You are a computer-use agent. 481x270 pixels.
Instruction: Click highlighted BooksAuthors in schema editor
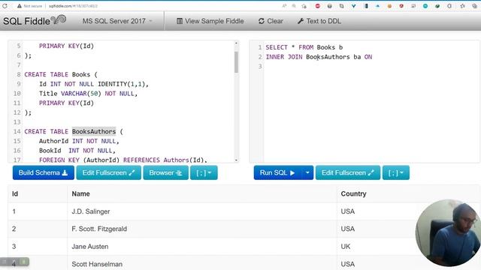(x=94, y=131)
